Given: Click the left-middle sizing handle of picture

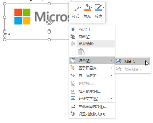Looking at the screenshot, I should (x=4, y=17).
